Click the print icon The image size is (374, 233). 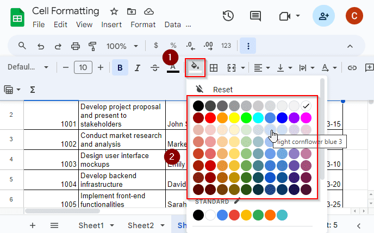(x=76, y=46)
